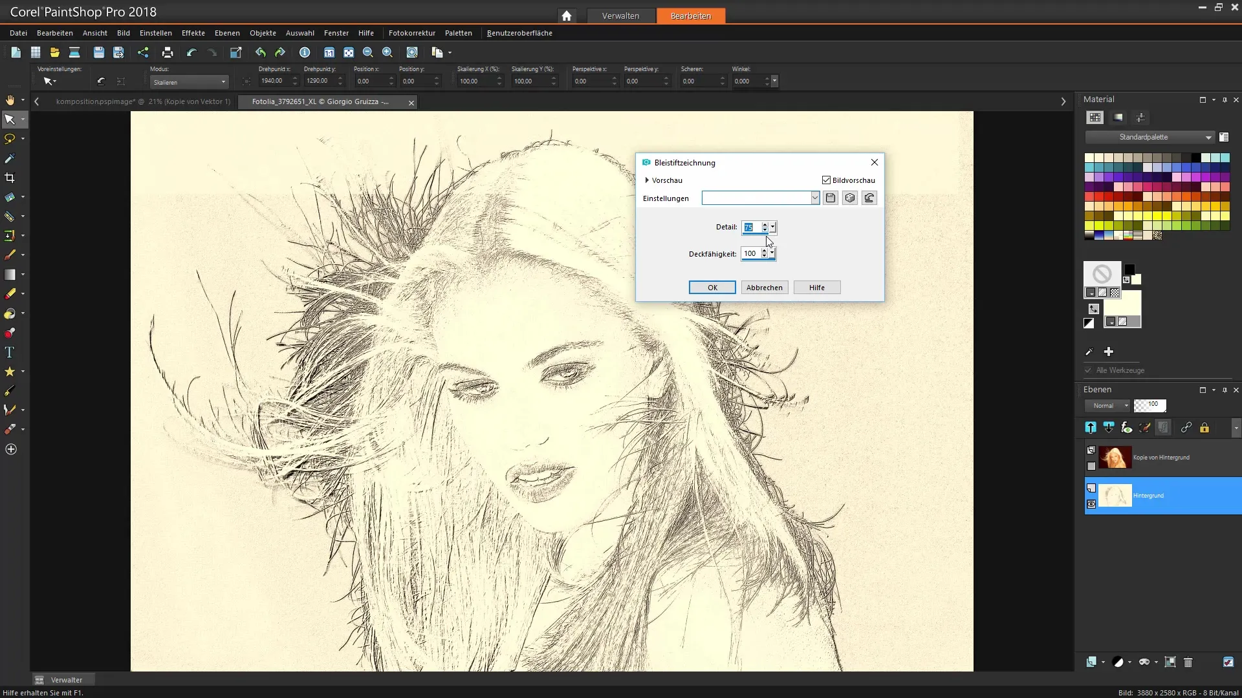Click the Print icon

(168, 52)
